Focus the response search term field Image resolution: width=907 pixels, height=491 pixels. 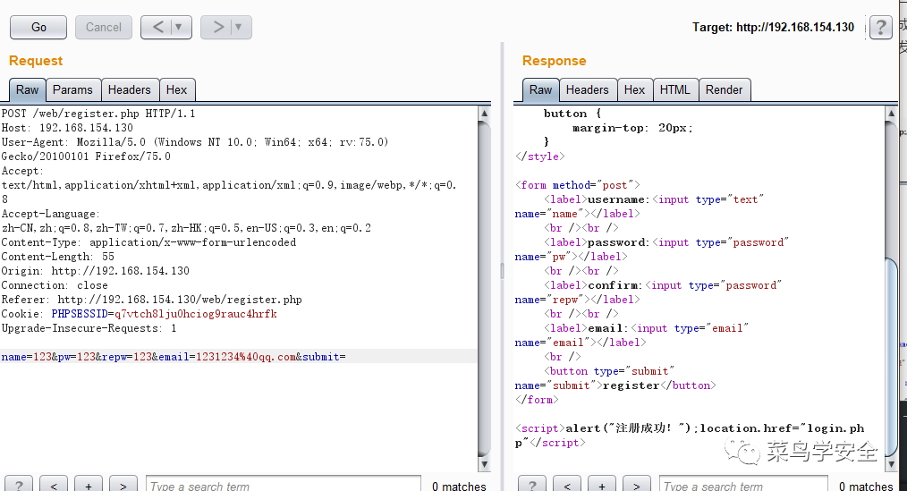[x=743, y=486]
